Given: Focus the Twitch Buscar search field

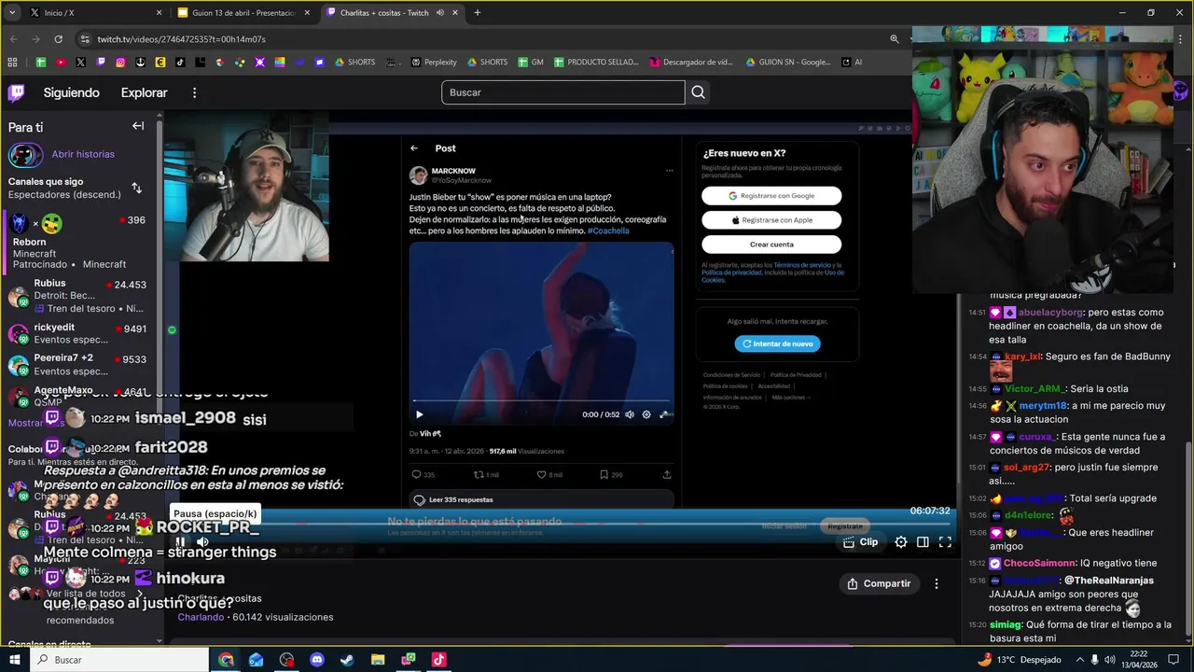Looking at the screenshot, I should coord(563,92).
